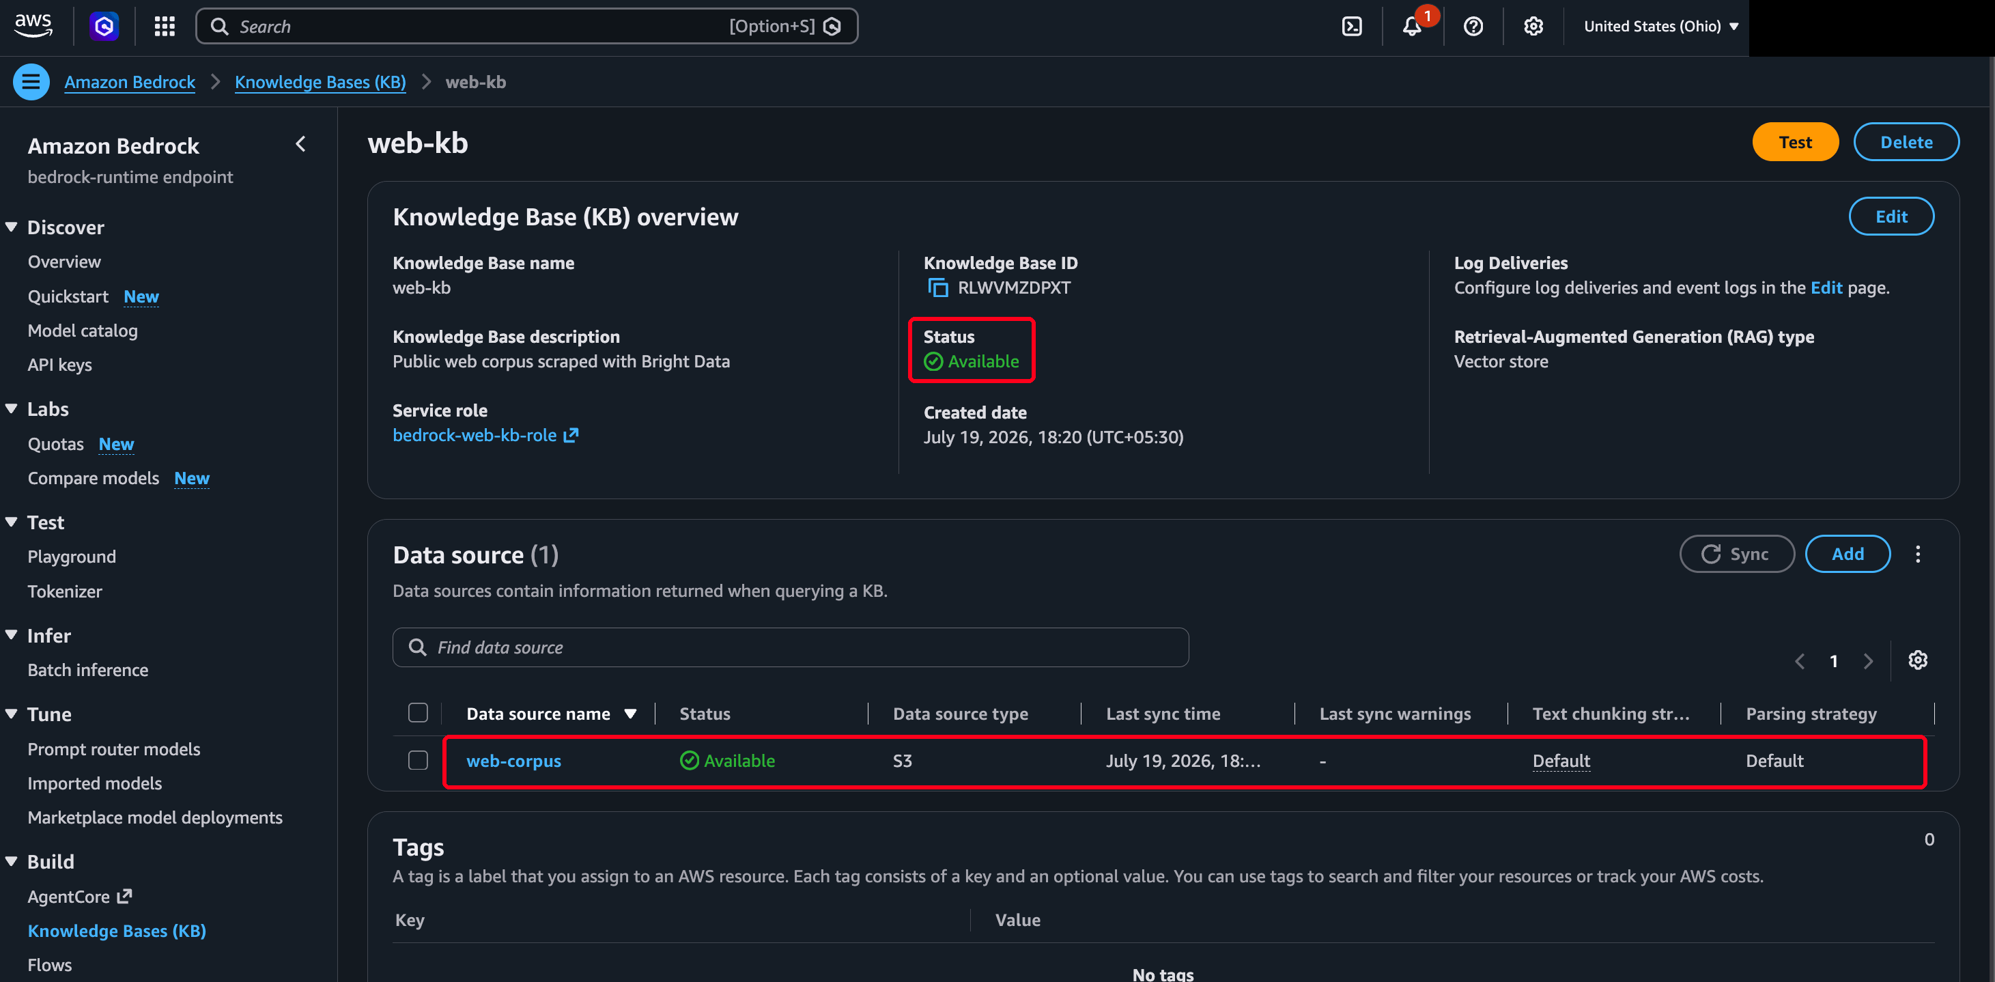Click the Status column header

[705, 713]
